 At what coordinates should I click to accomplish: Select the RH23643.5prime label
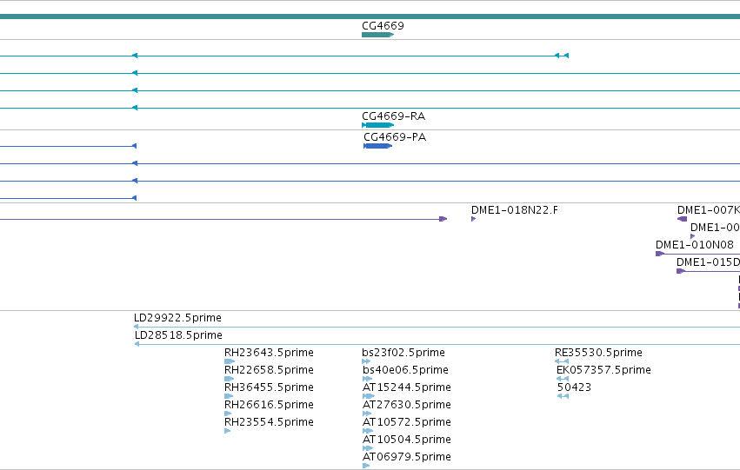click(x=269, y=353)
